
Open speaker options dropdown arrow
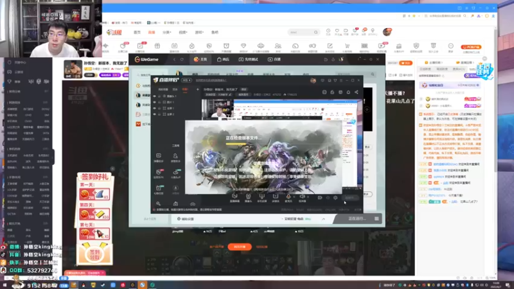coord(308,197)
